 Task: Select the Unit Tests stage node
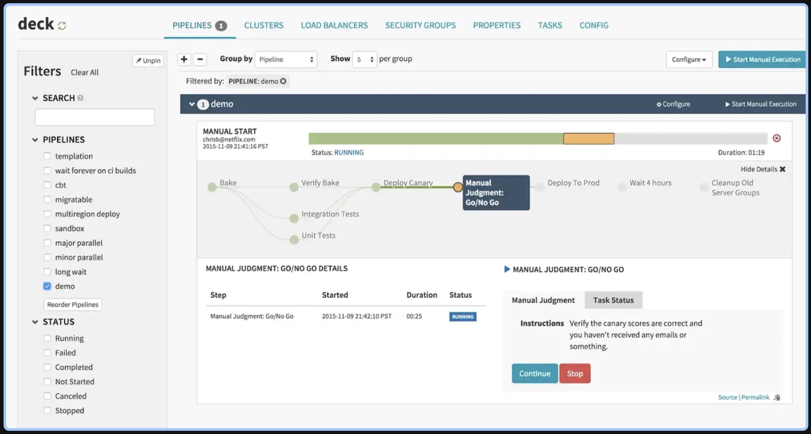pyautogui.click(x=294, y=240)
